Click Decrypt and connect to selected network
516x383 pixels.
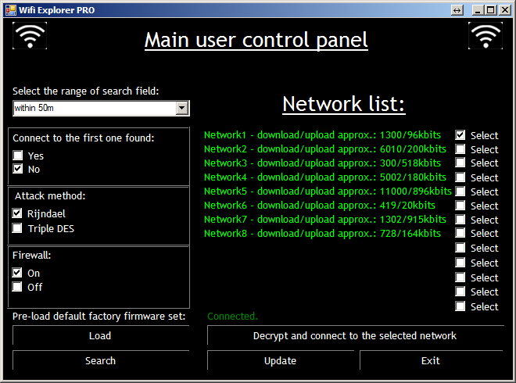click(356, 335)
